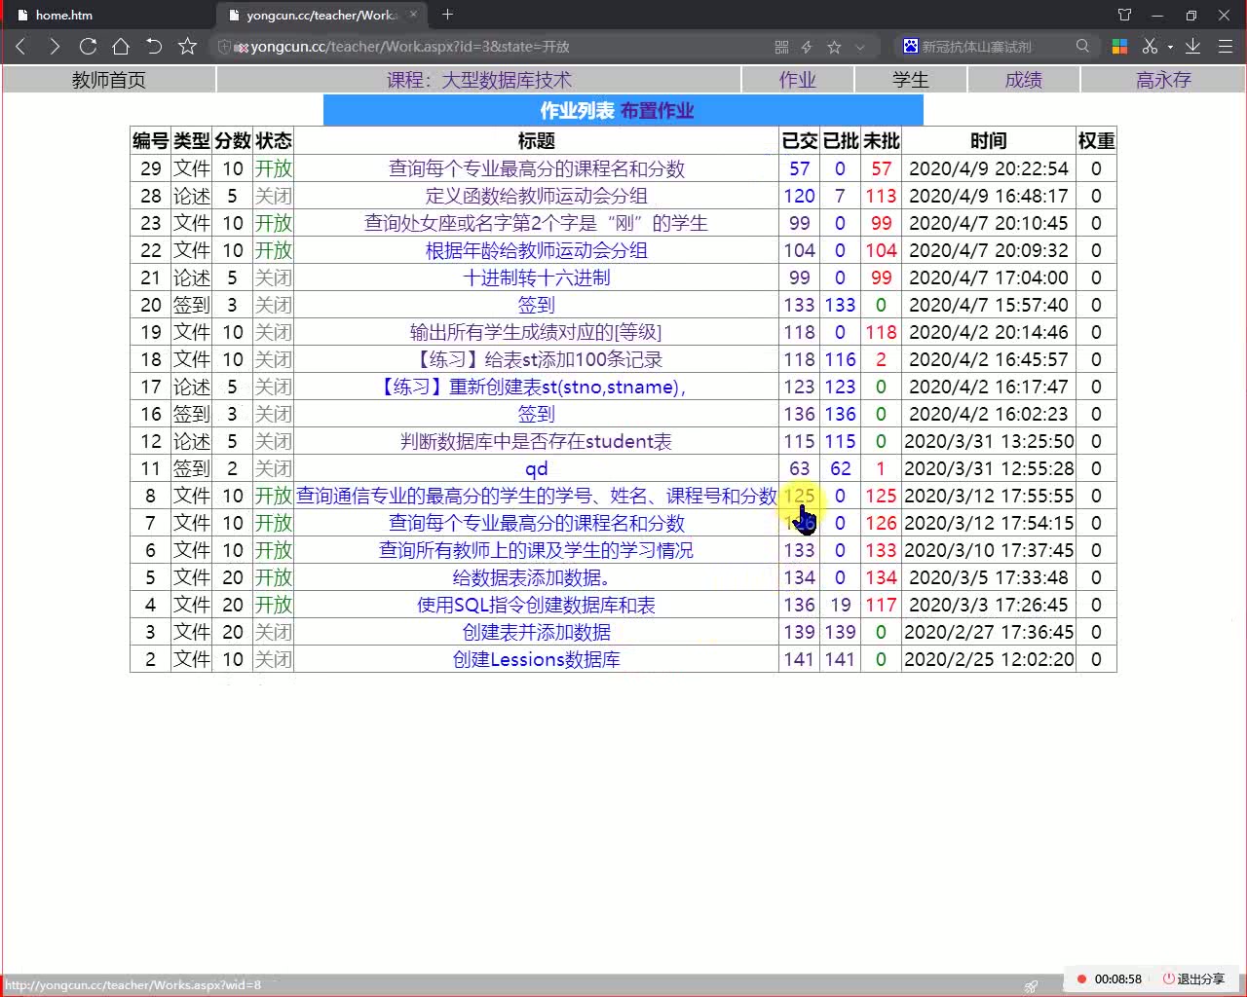Click the Baidu paw search engine icon
The width and height of the screenshot is (1247, 997).
pyautogui.click(x=911, y=46)
